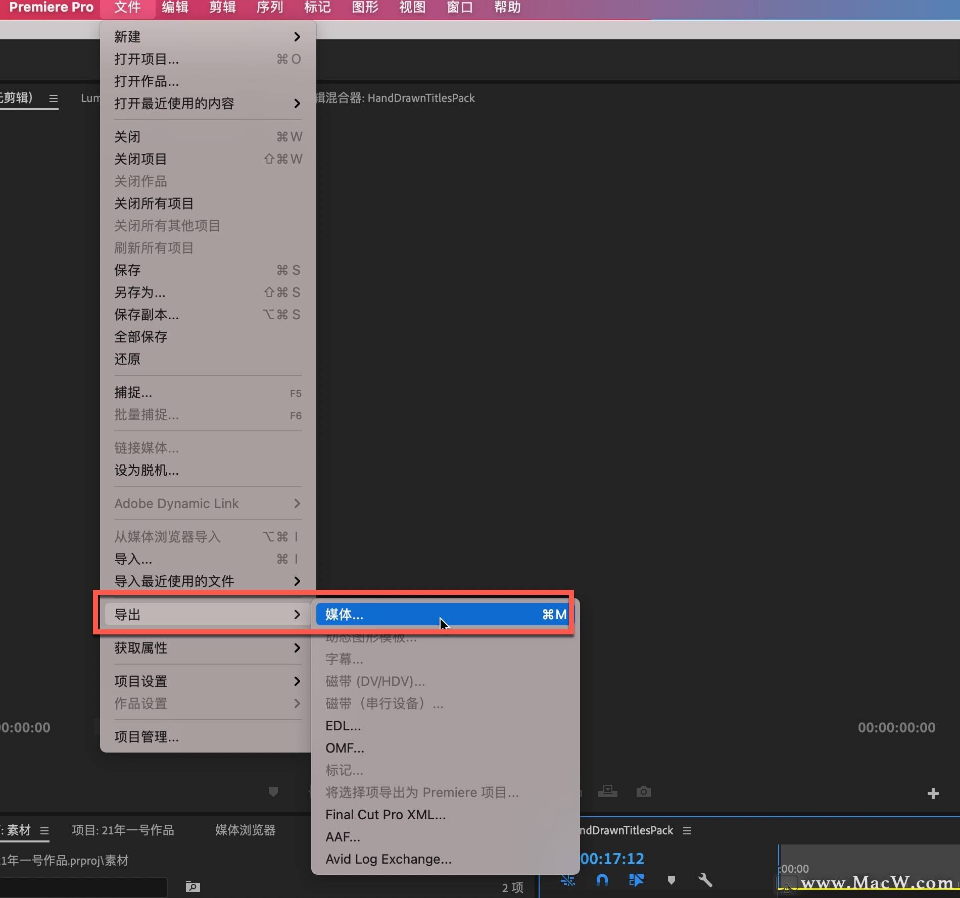
Task: Open the button editor plus icon
Action: click(933, 793)
